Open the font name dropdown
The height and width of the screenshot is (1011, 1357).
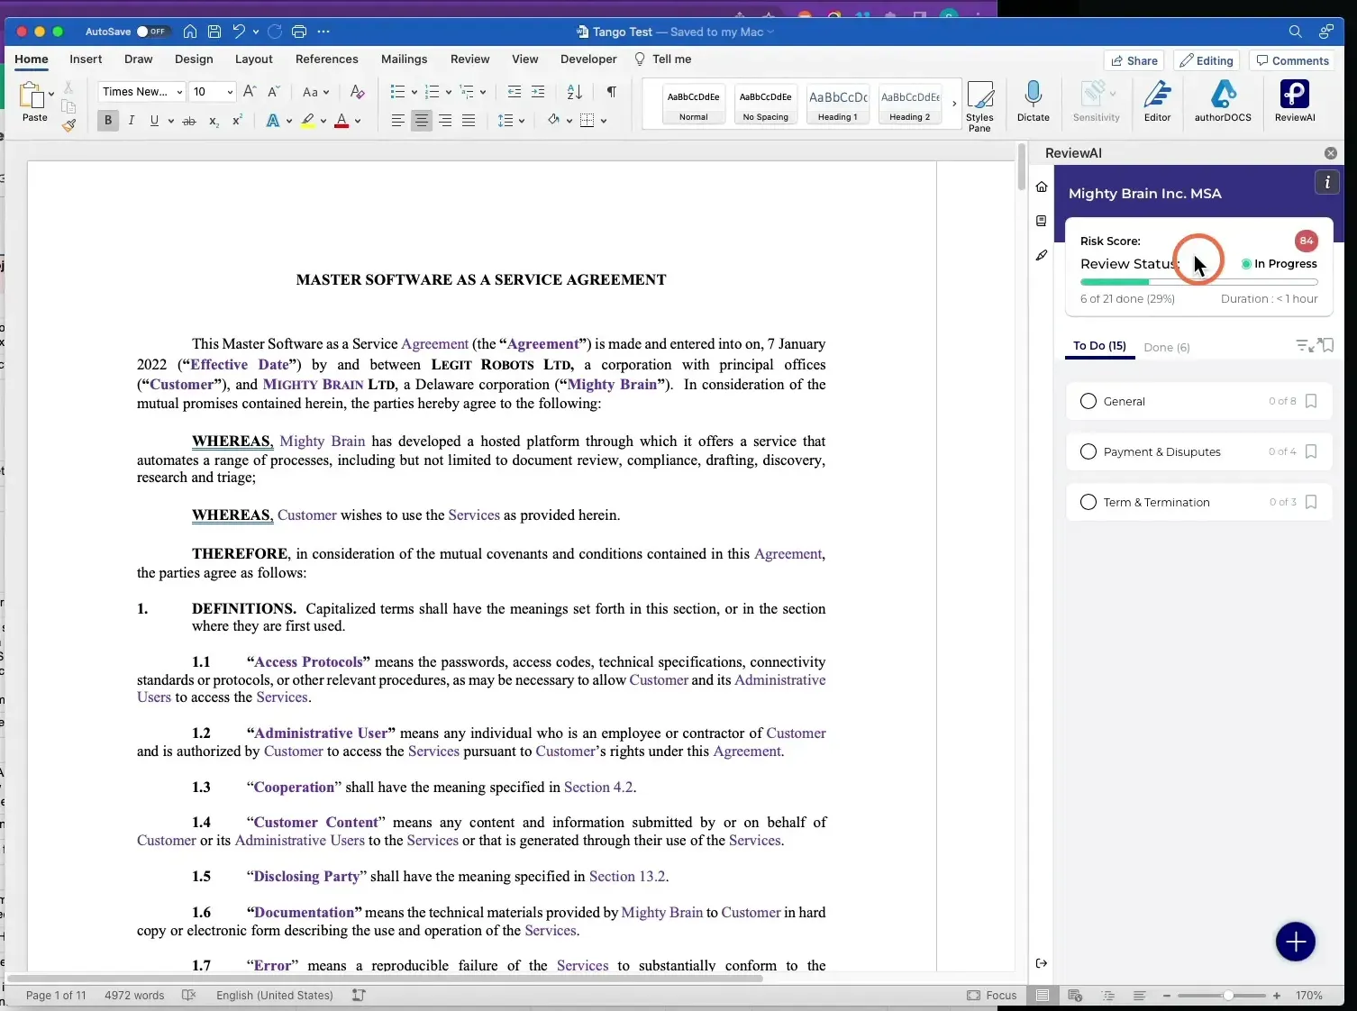tap(179, 92)
